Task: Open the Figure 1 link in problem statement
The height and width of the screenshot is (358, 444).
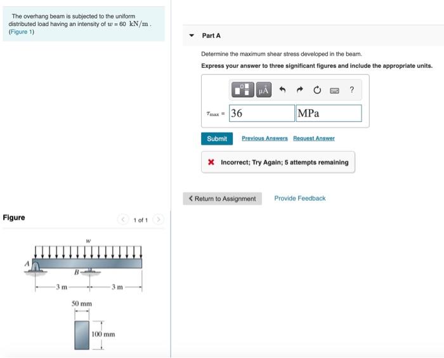Action: tap(21, 32)
